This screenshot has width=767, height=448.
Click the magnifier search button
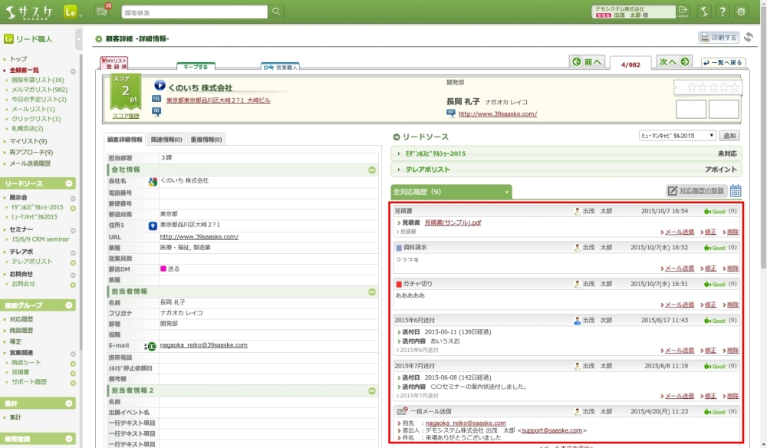pyautogui.click(x=276, y=12)
